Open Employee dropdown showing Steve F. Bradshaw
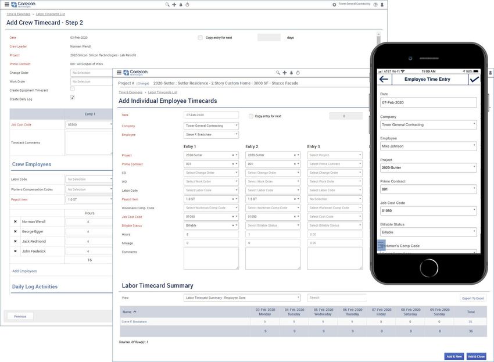This screenshot has height=362, width=494. coord(211,135)
